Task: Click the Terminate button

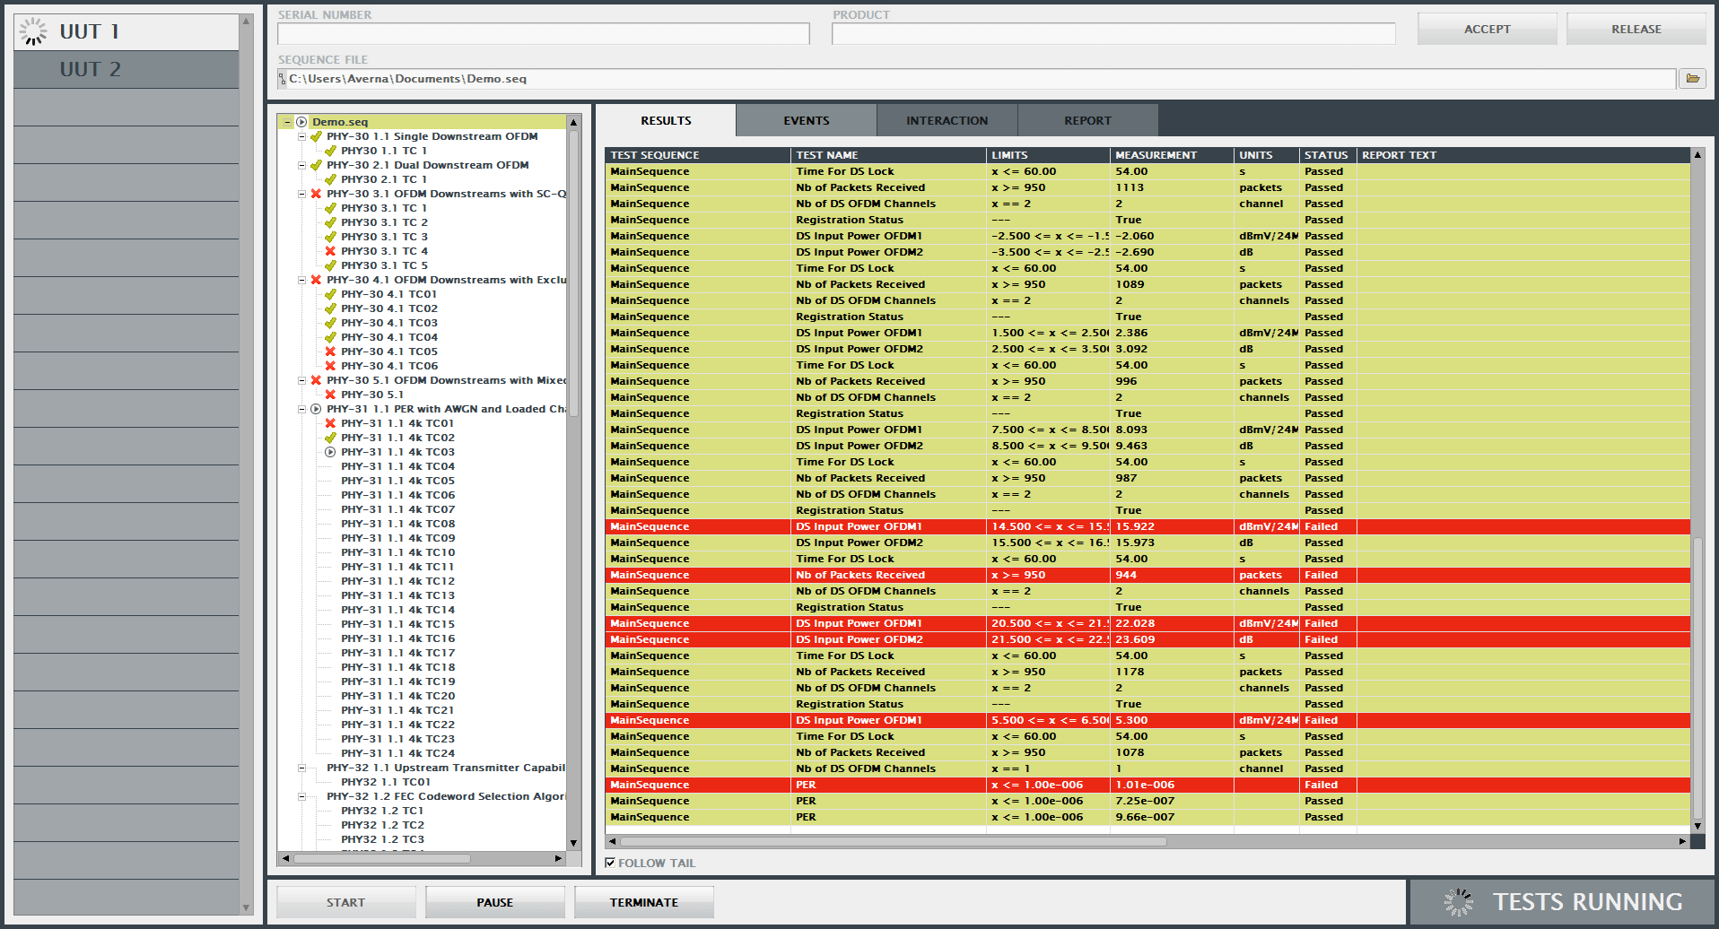Action: click(x=643, y=902)
